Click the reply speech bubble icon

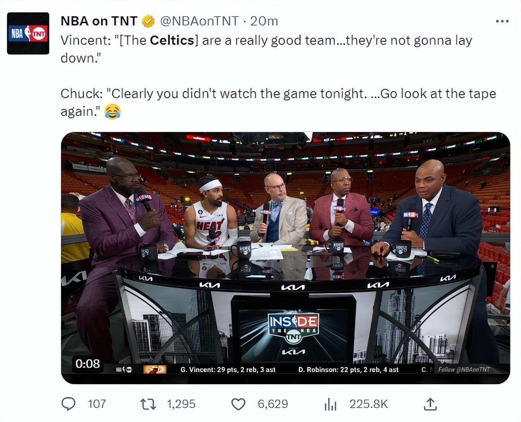69,404
